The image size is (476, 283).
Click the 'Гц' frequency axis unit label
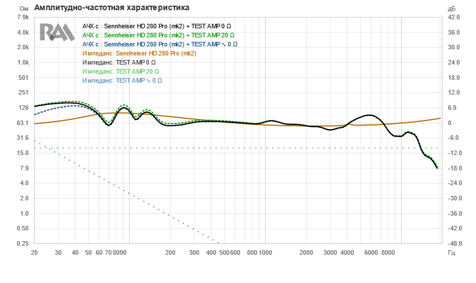coord(452,252)
